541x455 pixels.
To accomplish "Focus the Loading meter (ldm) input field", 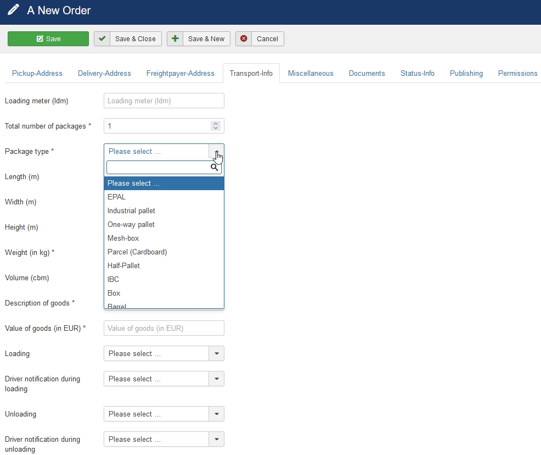I will point(164,101).
